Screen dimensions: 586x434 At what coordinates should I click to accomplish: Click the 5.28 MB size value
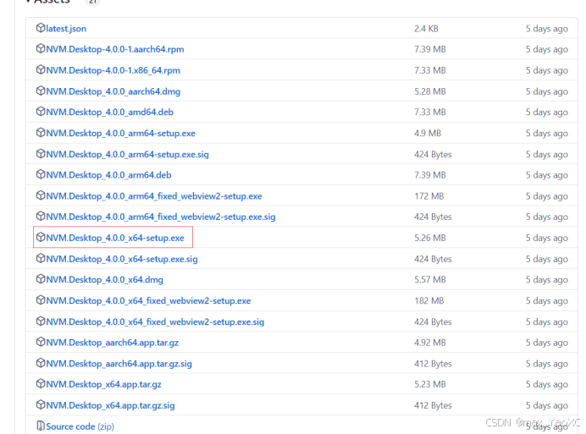click(430, 91)
